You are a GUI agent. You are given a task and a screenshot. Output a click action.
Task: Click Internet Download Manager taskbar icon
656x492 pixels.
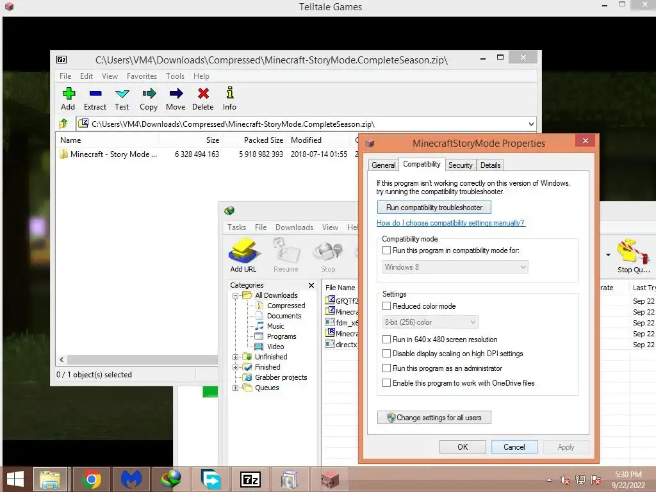170,479
